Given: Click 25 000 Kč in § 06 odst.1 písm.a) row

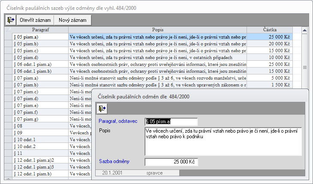Looking at the screenshot, I should point(270,64).
